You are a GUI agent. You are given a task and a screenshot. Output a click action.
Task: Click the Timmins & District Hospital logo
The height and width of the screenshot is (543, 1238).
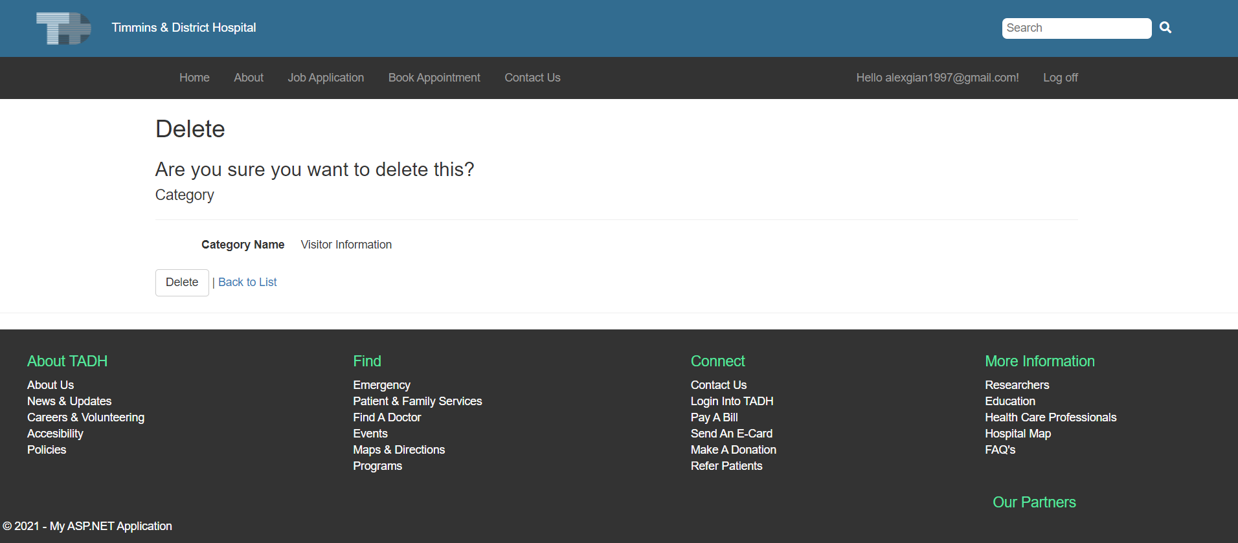[63, 28]
